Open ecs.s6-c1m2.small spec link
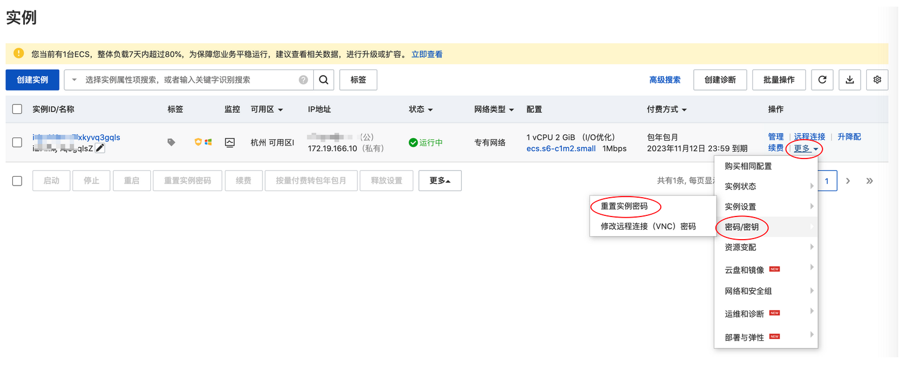This screenshot has height=370, width=906. click(561, 149)
